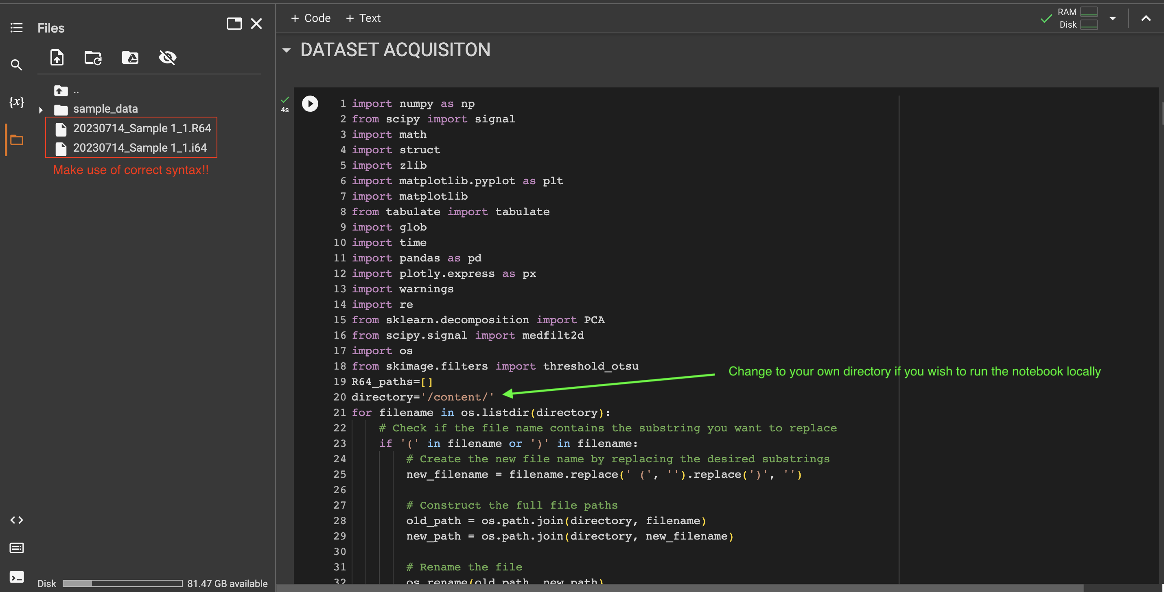Run the dataset acquisition cell
The width and height of the screenshot is (1164, 592).
(x=310, y=103)
